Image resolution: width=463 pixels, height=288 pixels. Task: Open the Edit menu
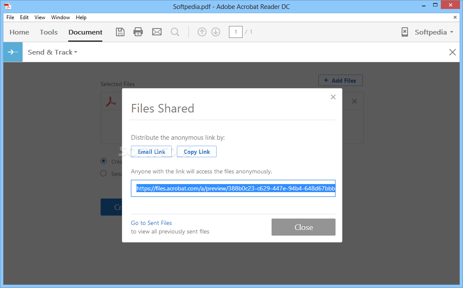point(24,17)
